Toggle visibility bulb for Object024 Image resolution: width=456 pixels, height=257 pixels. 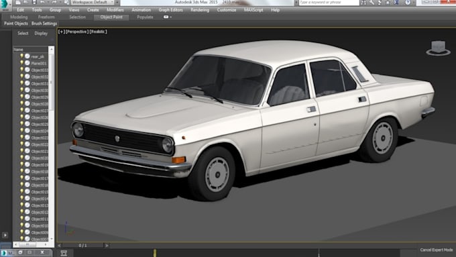(21, 131)
